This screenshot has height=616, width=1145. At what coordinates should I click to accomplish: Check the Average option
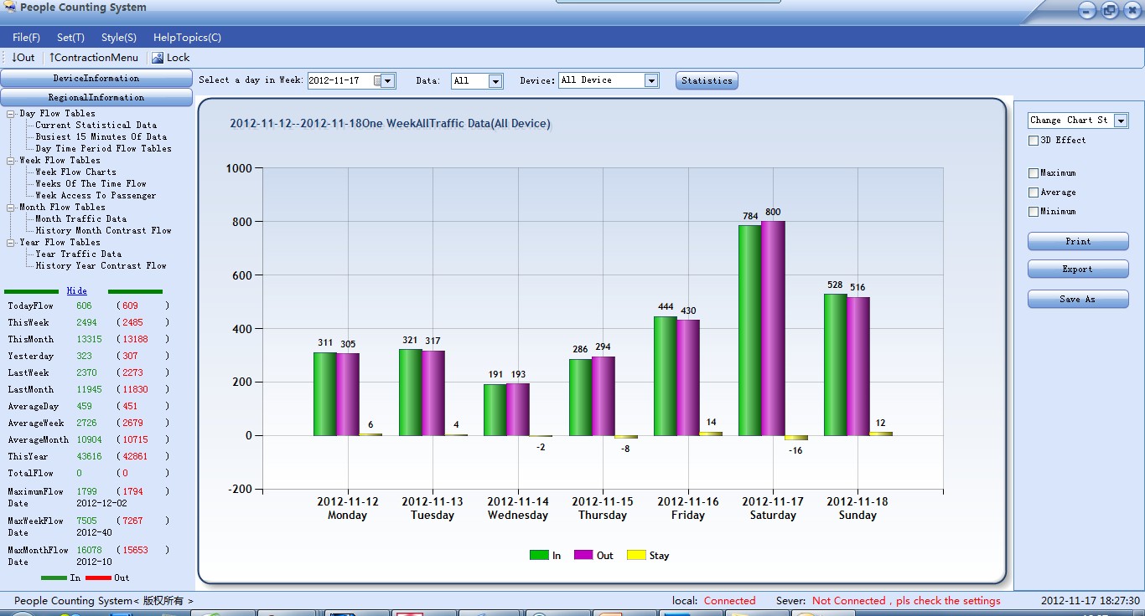pos(1034,192)
